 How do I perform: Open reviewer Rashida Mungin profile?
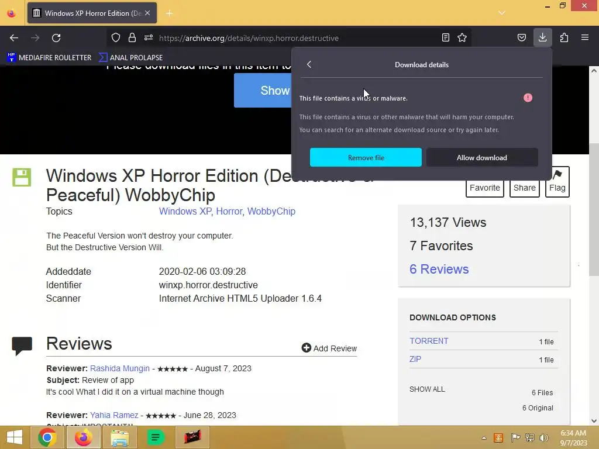[x=119, y=368]
